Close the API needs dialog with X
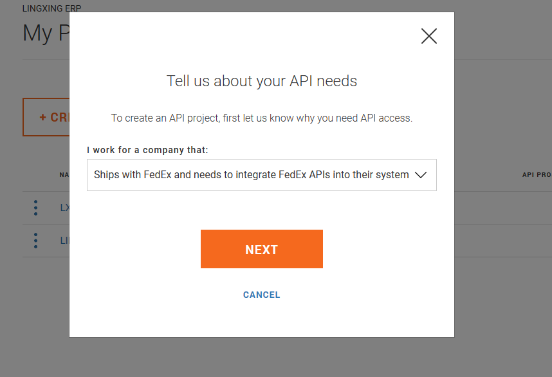 click(x=428, y=36)
